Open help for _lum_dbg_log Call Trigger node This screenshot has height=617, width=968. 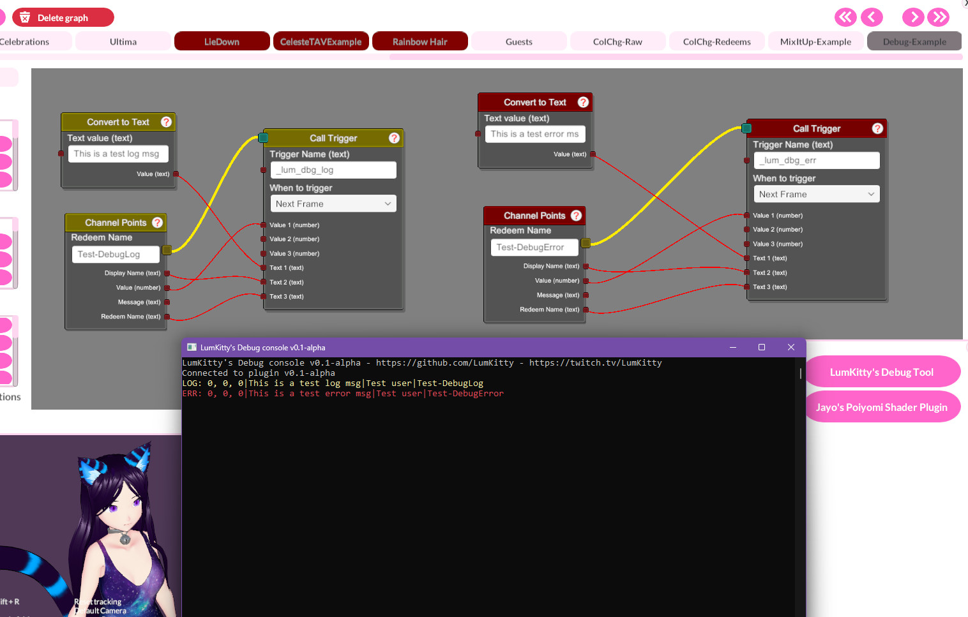pos(394,138)
